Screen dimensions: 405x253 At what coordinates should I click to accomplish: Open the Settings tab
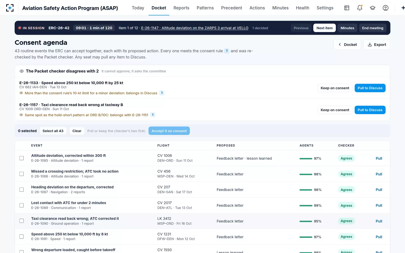pyautogui.click(x=325, y=8)
